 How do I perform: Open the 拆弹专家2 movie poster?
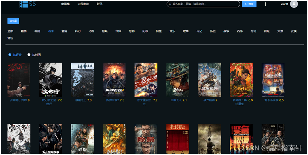pyautogui.click(x=114, y=80)
